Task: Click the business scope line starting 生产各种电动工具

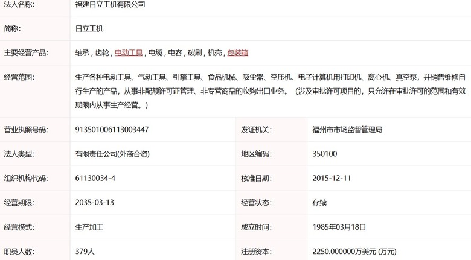Action: pyautogui.click(x=271, y=77)
